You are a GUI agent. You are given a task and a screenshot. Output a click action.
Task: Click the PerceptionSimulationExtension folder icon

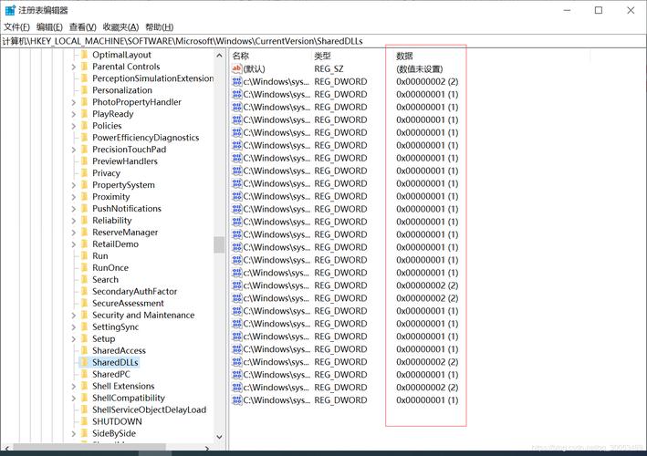point(85,78)
